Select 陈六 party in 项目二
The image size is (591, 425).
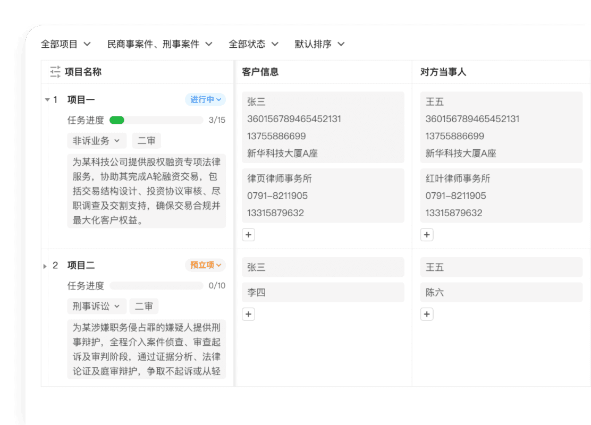point(501,292)
